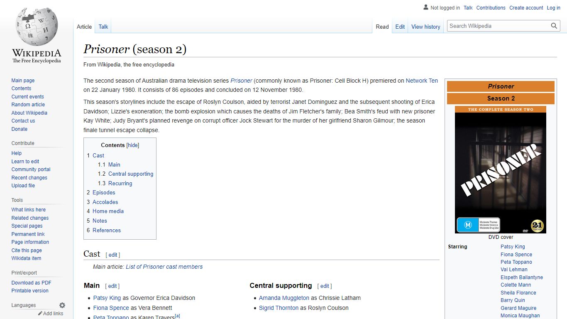This screenshot has height=319, width=567.
Task: Click Upload file
Action: pos(23,186)
